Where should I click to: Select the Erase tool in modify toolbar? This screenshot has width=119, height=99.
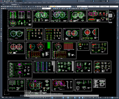pos(118,11)
